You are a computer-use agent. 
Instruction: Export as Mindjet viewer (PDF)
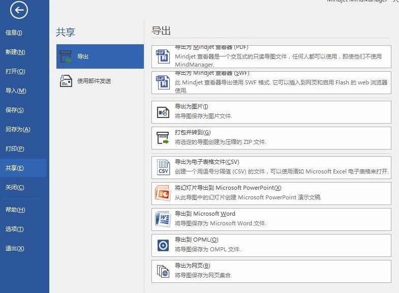tap(271, 56)
